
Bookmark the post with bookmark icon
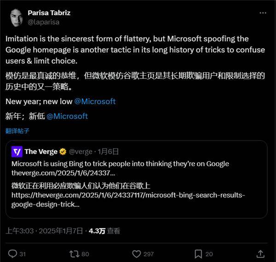point(198,254)
